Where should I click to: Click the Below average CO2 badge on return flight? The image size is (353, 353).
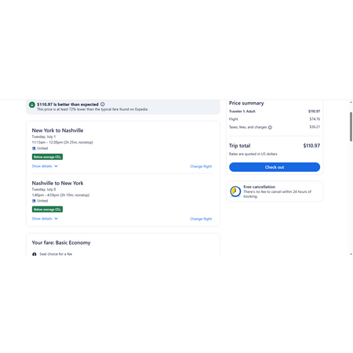(x=47, y=209)
